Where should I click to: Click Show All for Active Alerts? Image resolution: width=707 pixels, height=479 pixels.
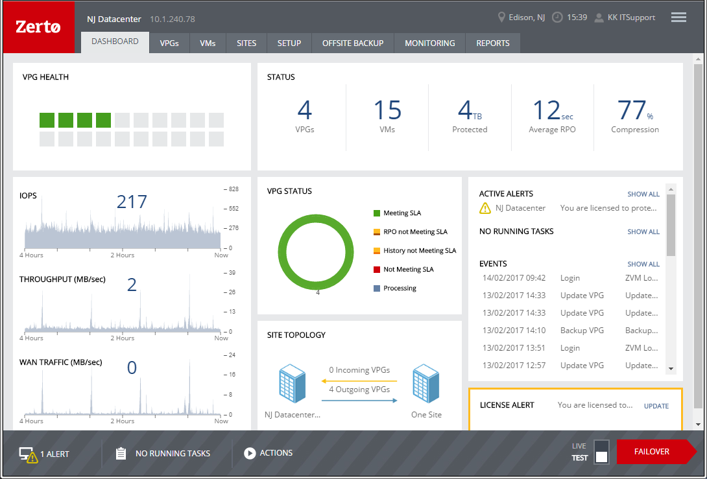(643, 194)
